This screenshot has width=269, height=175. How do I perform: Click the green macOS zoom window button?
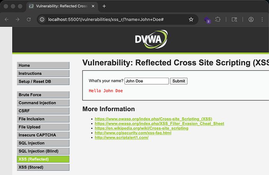point(20,6)
